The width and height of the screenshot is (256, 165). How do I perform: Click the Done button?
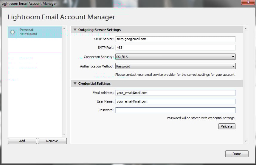point(237,154)
